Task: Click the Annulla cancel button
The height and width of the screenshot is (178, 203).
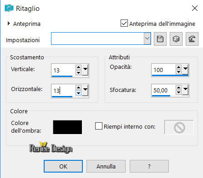Action: (106, 166)
